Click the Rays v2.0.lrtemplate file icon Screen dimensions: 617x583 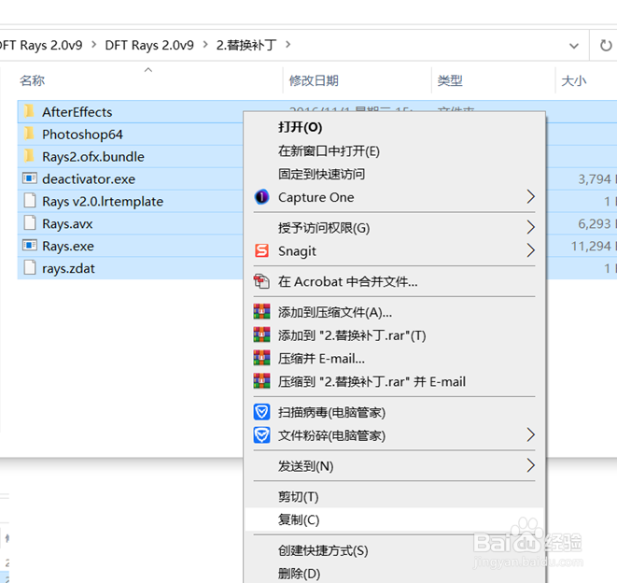point(30,201)
